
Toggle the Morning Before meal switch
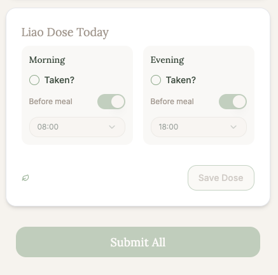tap(111, 102)
